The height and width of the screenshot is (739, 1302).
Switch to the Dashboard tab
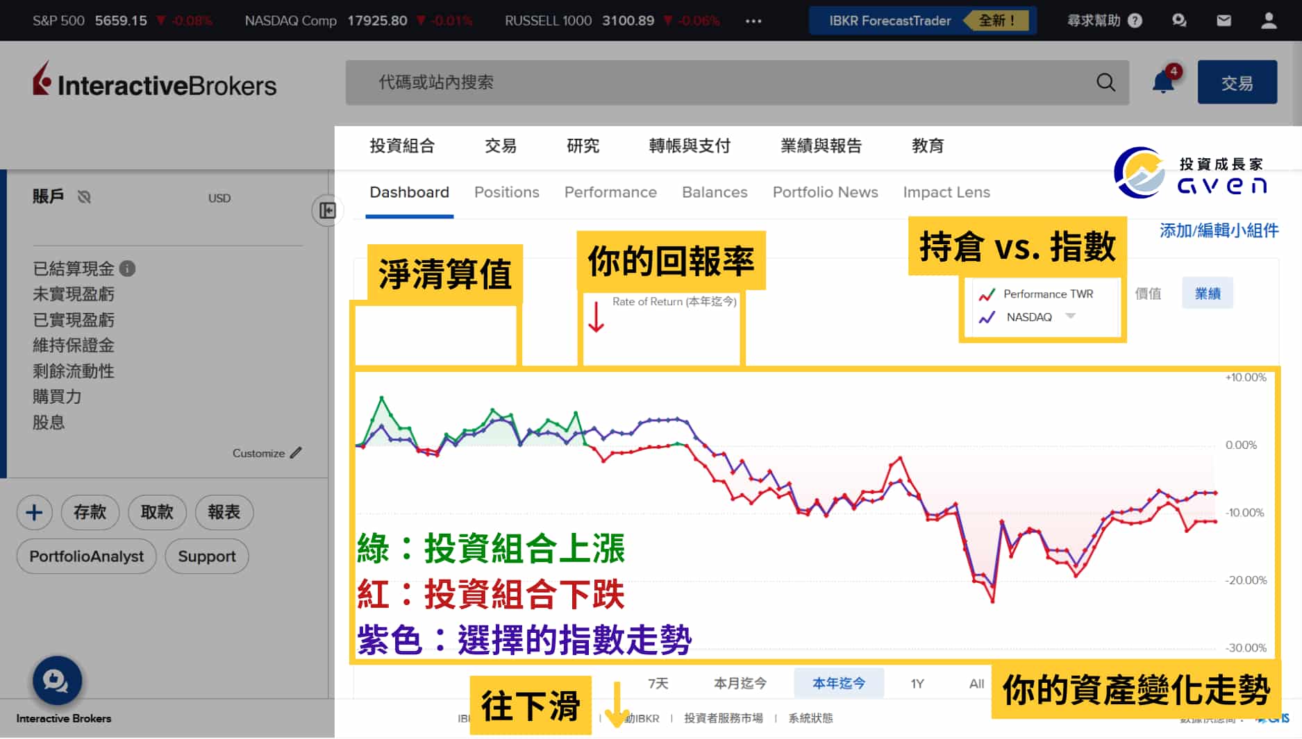coord(409,192)
